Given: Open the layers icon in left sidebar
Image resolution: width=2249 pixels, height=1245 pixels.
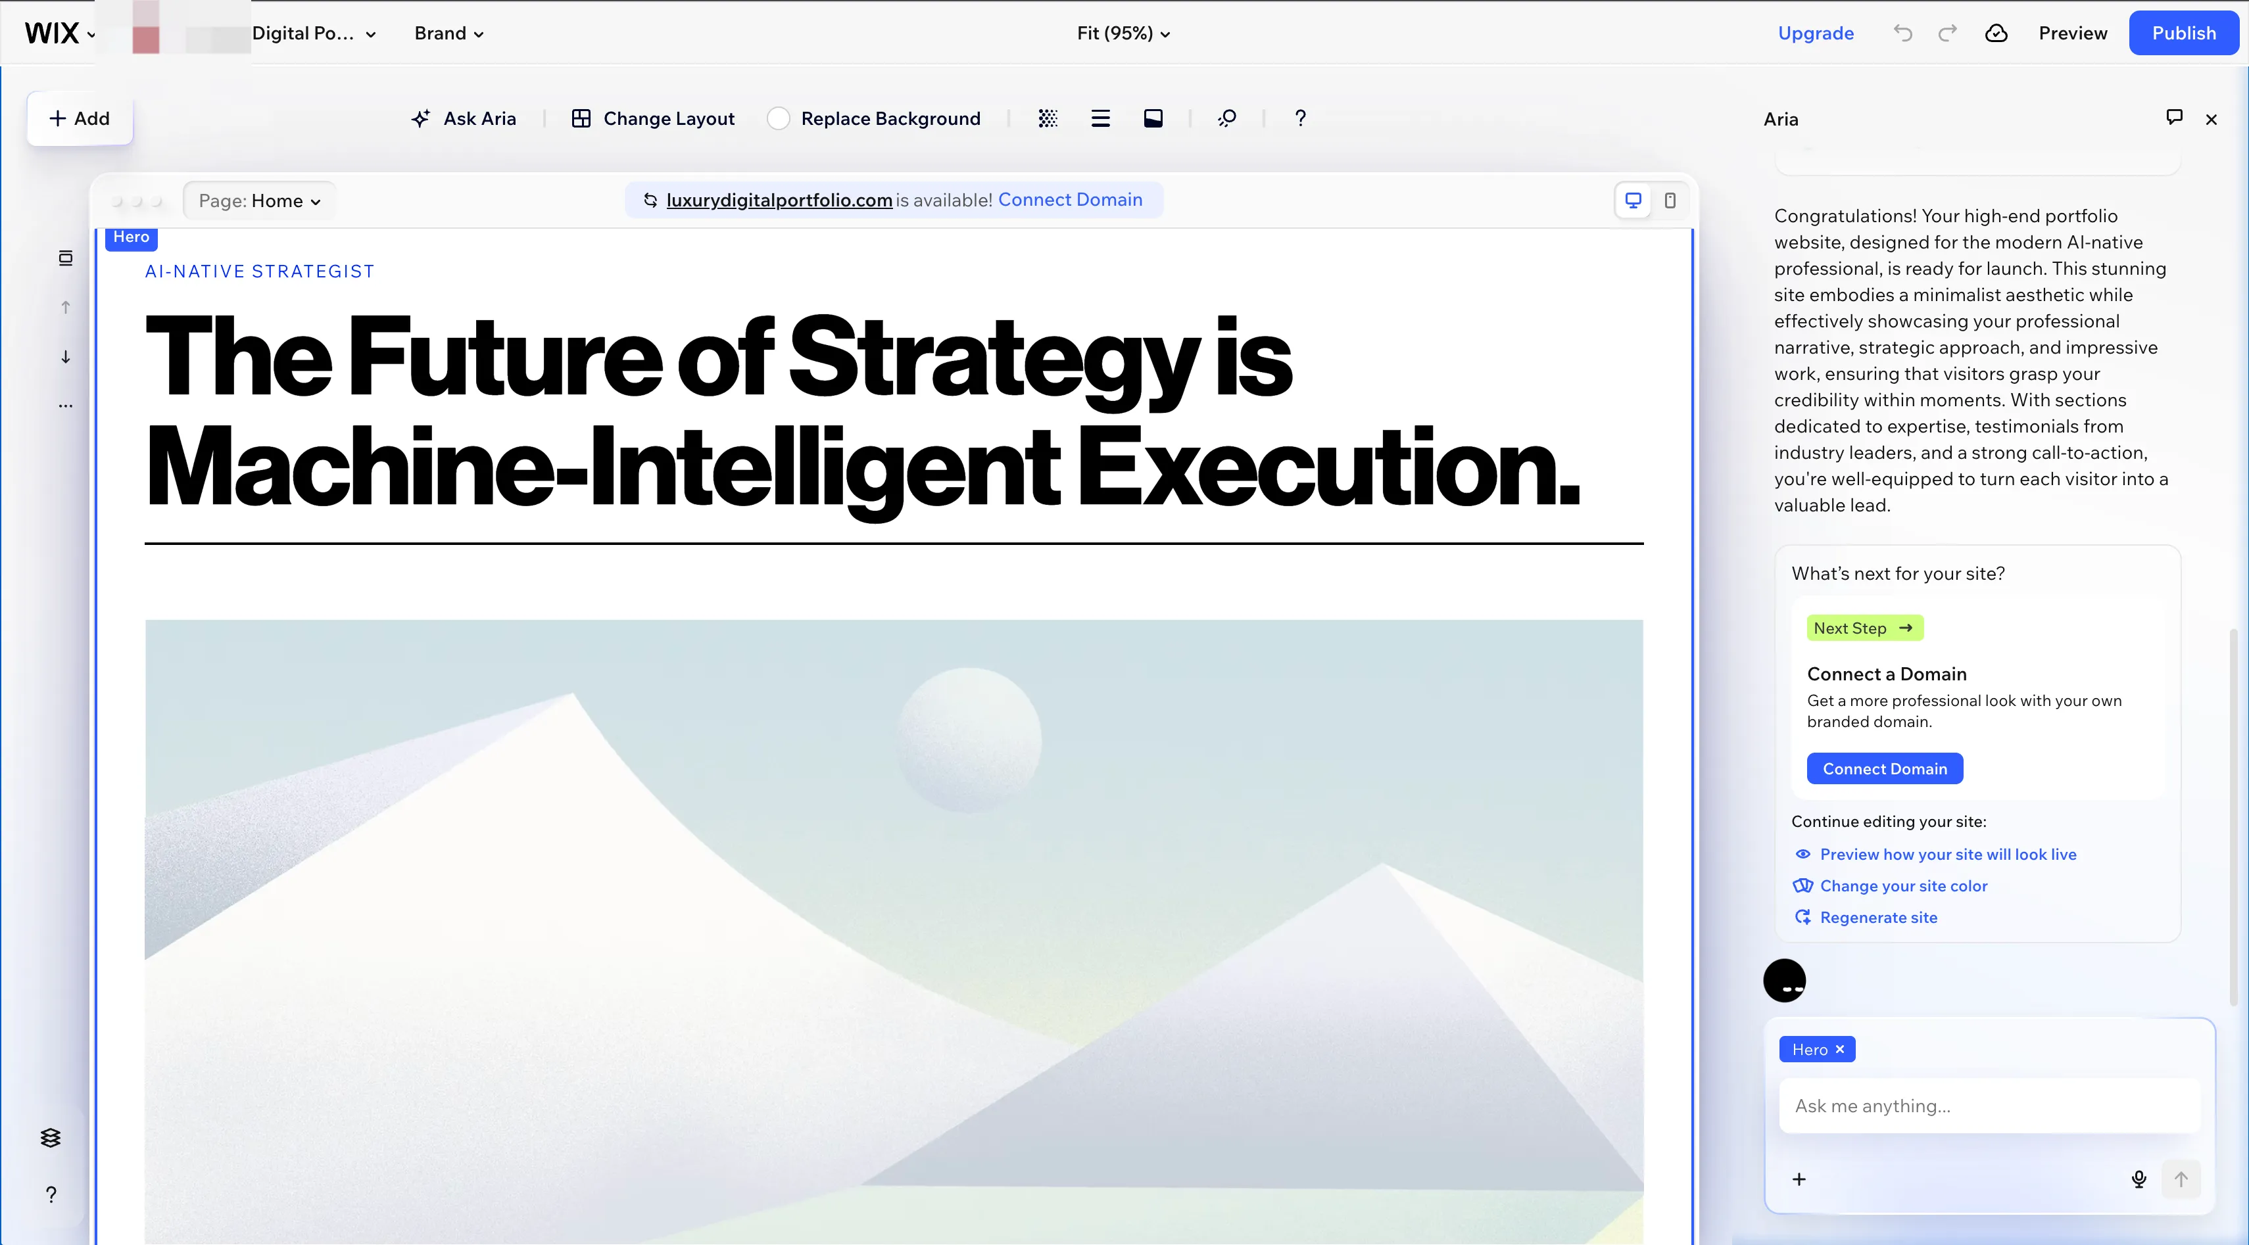Looking at the screenshot, I should [51, 1138].
